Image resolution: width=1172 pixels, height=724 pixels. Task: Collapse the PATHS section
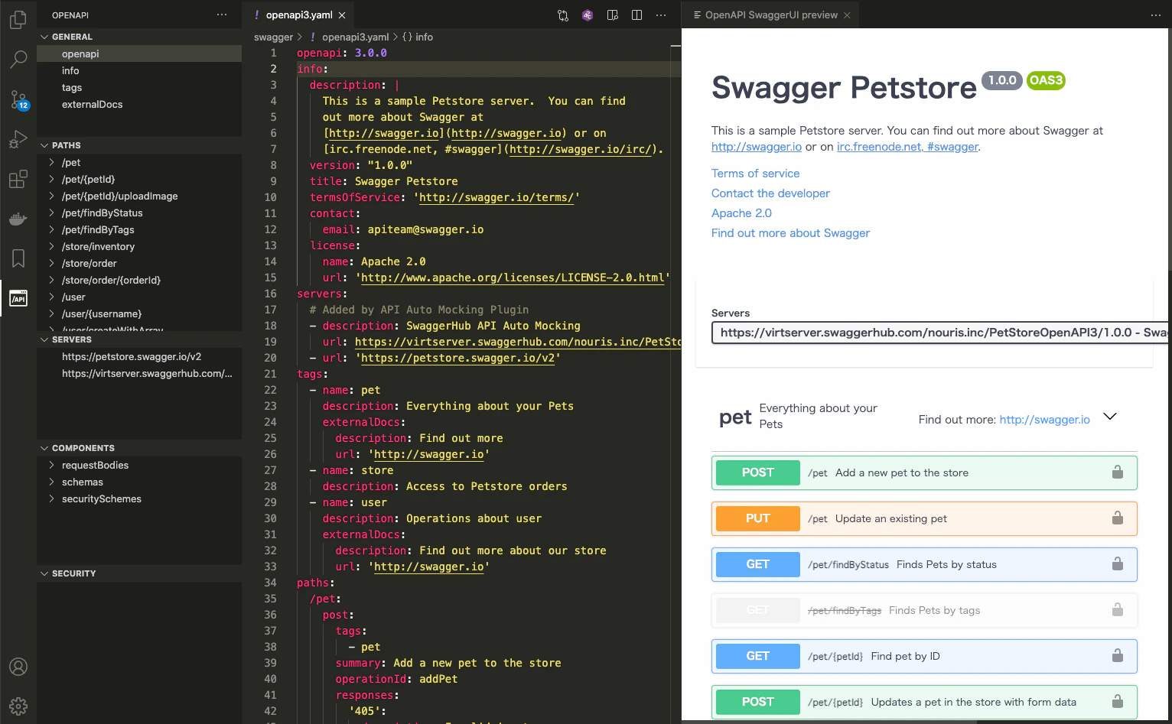tap(44, 145)
